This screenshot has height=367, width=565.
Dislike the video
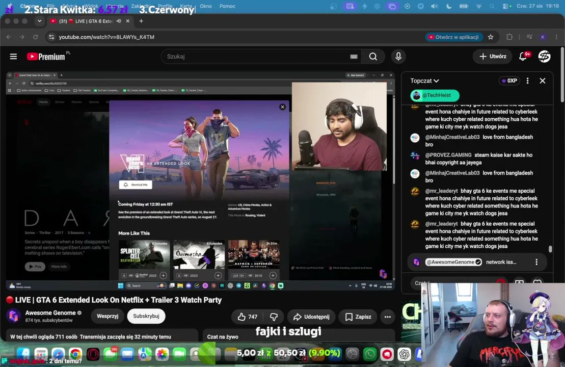tap(274, 317)
